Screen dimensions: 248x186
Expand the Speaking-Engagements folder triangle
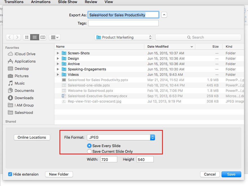58,69
